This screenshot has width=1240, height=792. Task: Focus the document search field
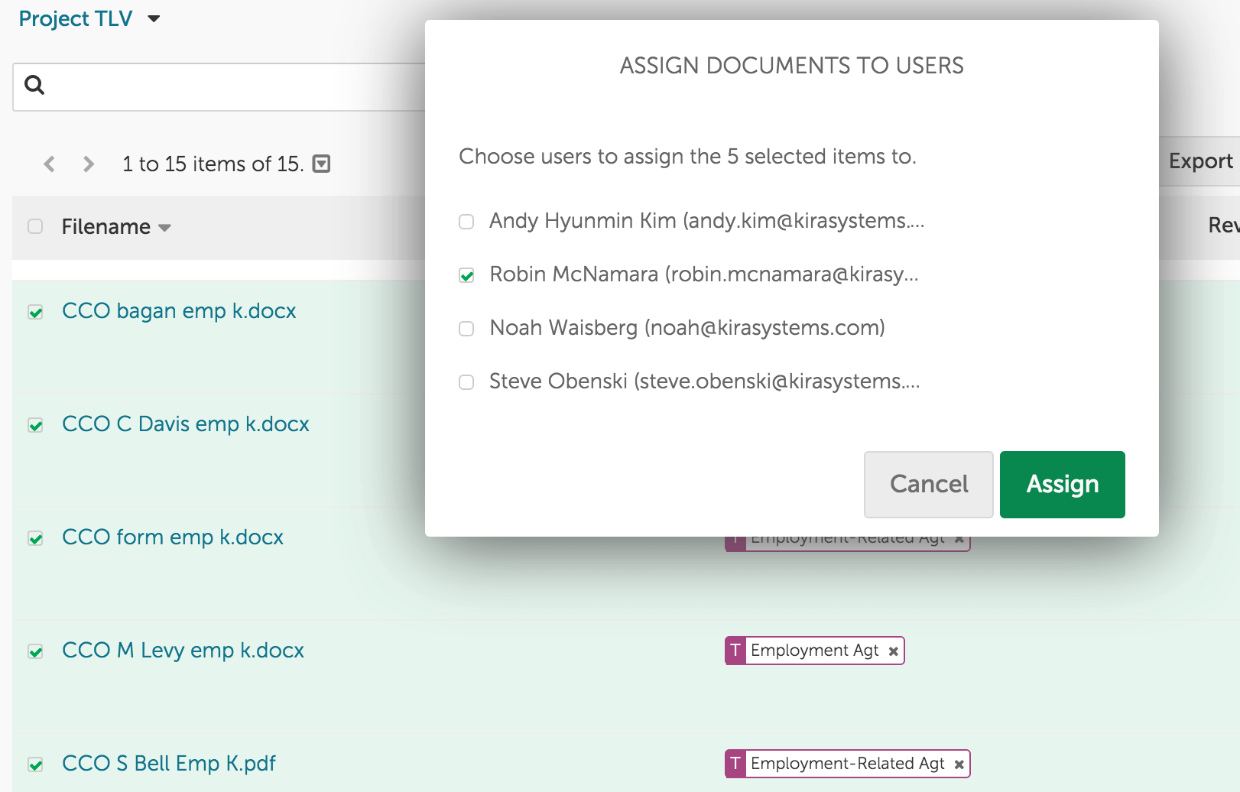(x=219, y=87)
